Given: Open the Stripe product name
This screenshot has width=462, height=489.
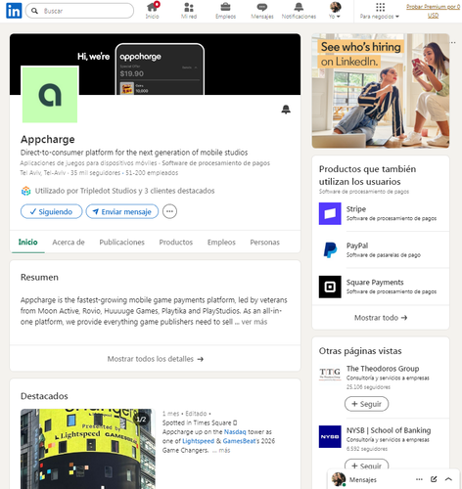Looking at the screenshot, I should pos(356,209).
